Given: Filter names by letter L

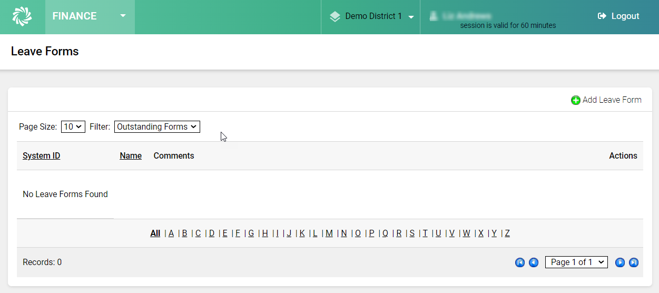Looking at the screenshot, I should (315, 233).
